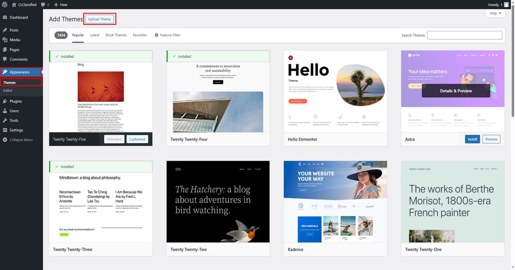The height and width of the screenshot is (270, 515).
Task: Click the Pages icon
Action: point(5,50)
